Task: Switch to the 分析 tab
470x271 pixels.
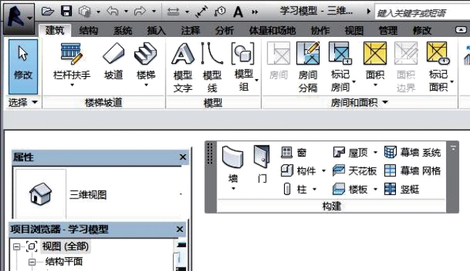Action: [224, 30]
